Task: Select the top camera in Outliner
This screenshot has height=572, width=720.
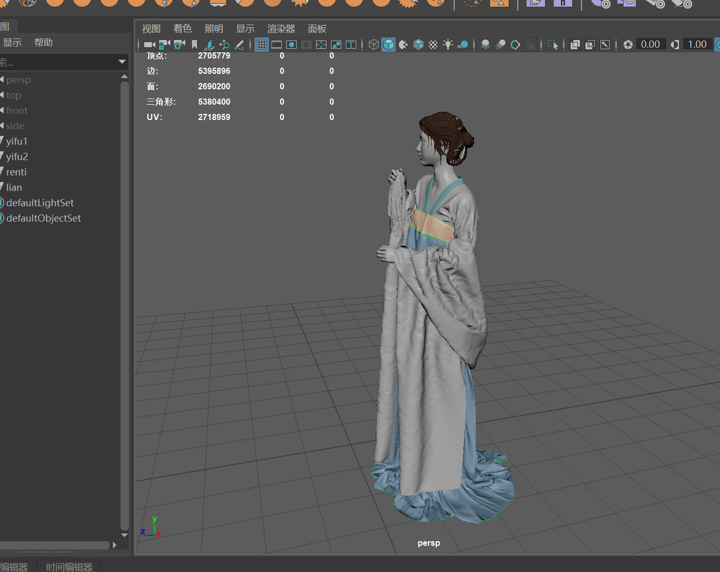Action: (x=14, y=95)
